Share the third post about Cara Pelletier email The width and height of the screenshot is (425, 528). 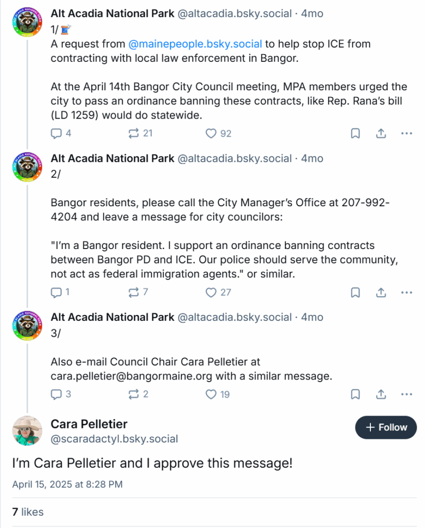pos(381,394)
